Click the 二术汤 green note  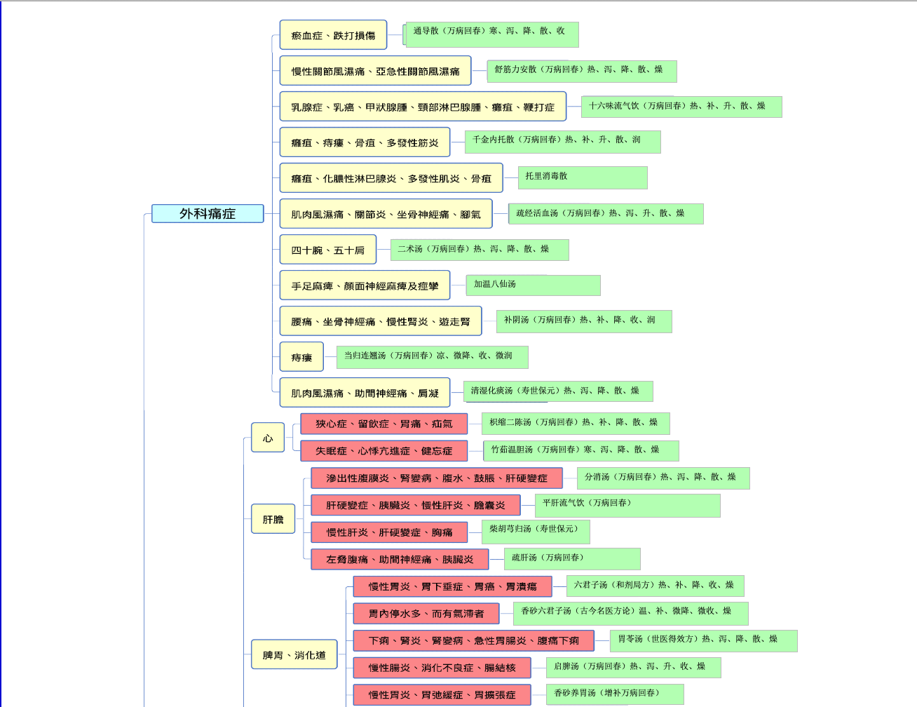[479, 250]
